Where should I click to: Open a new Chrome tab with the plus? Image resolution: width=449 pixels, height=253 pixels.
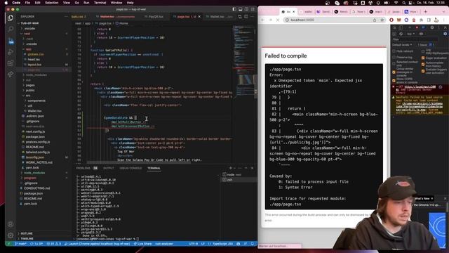pos(426,12)
